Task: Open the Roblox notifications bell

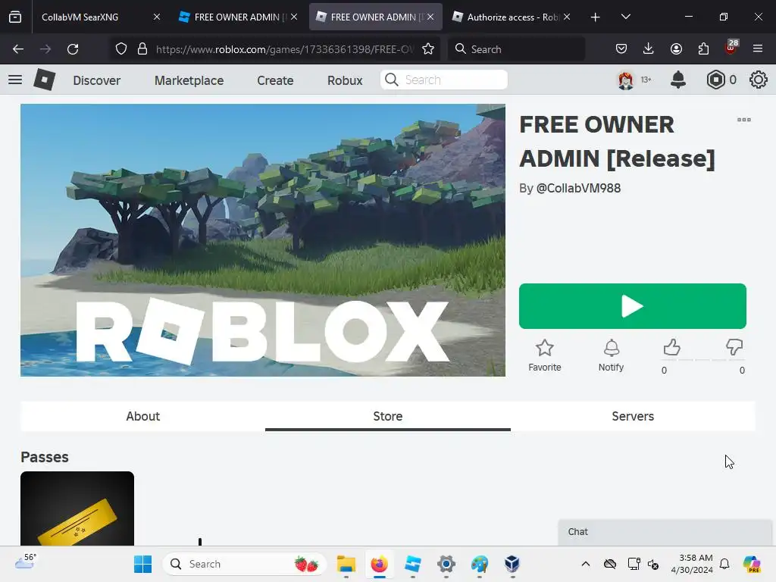Action: [678, 80]
